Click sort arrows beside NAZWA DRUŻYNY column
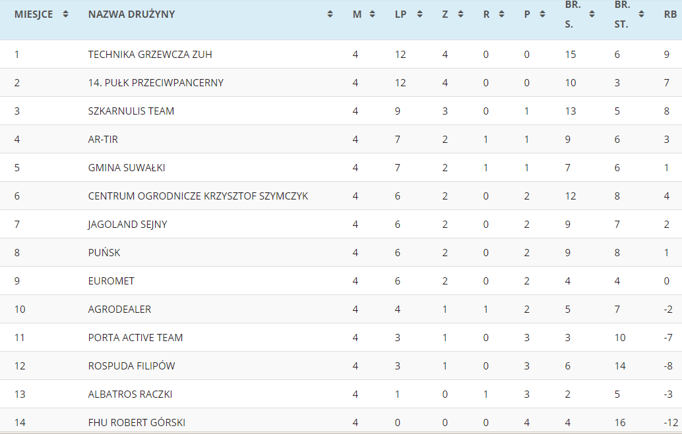Image resolution: width=682 pixels, height=434 pixels. 330,14
